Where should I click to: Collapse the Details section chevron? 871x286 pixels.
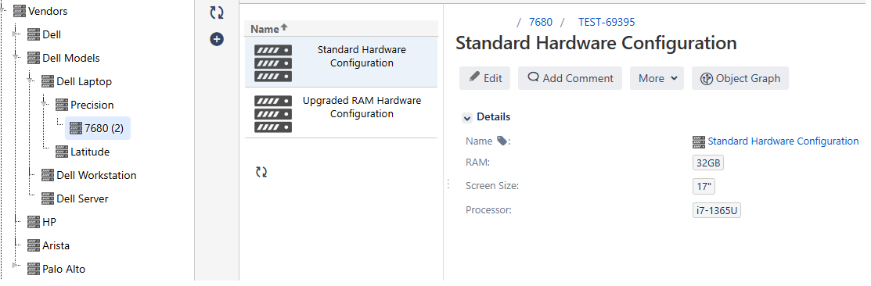466,117
